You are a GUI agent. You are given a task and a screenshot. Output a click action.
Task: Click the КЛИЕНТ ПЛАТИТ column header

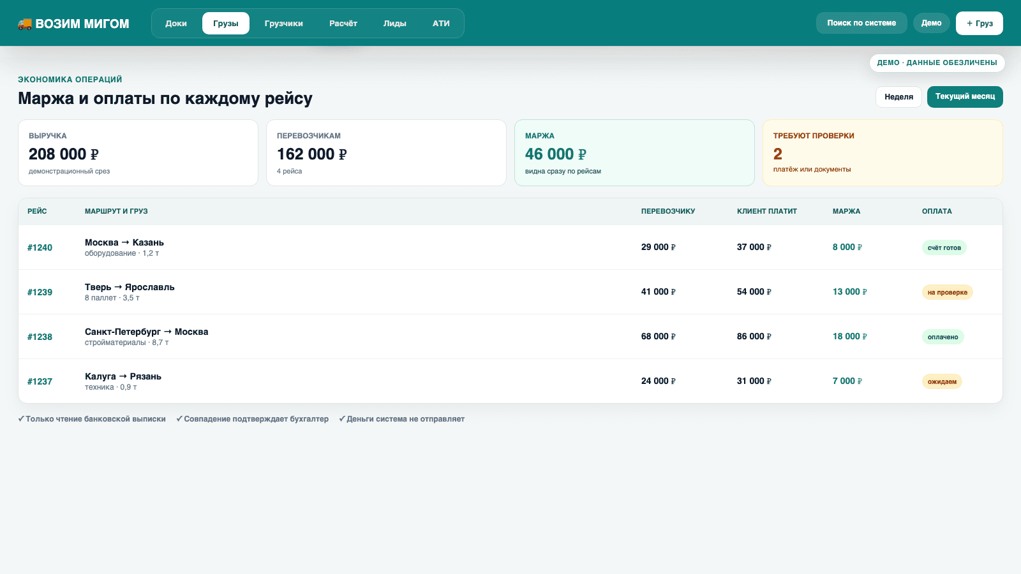coord(767,211)
